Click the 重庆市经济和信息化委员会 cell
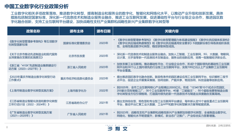 click(x=76, y=78)
